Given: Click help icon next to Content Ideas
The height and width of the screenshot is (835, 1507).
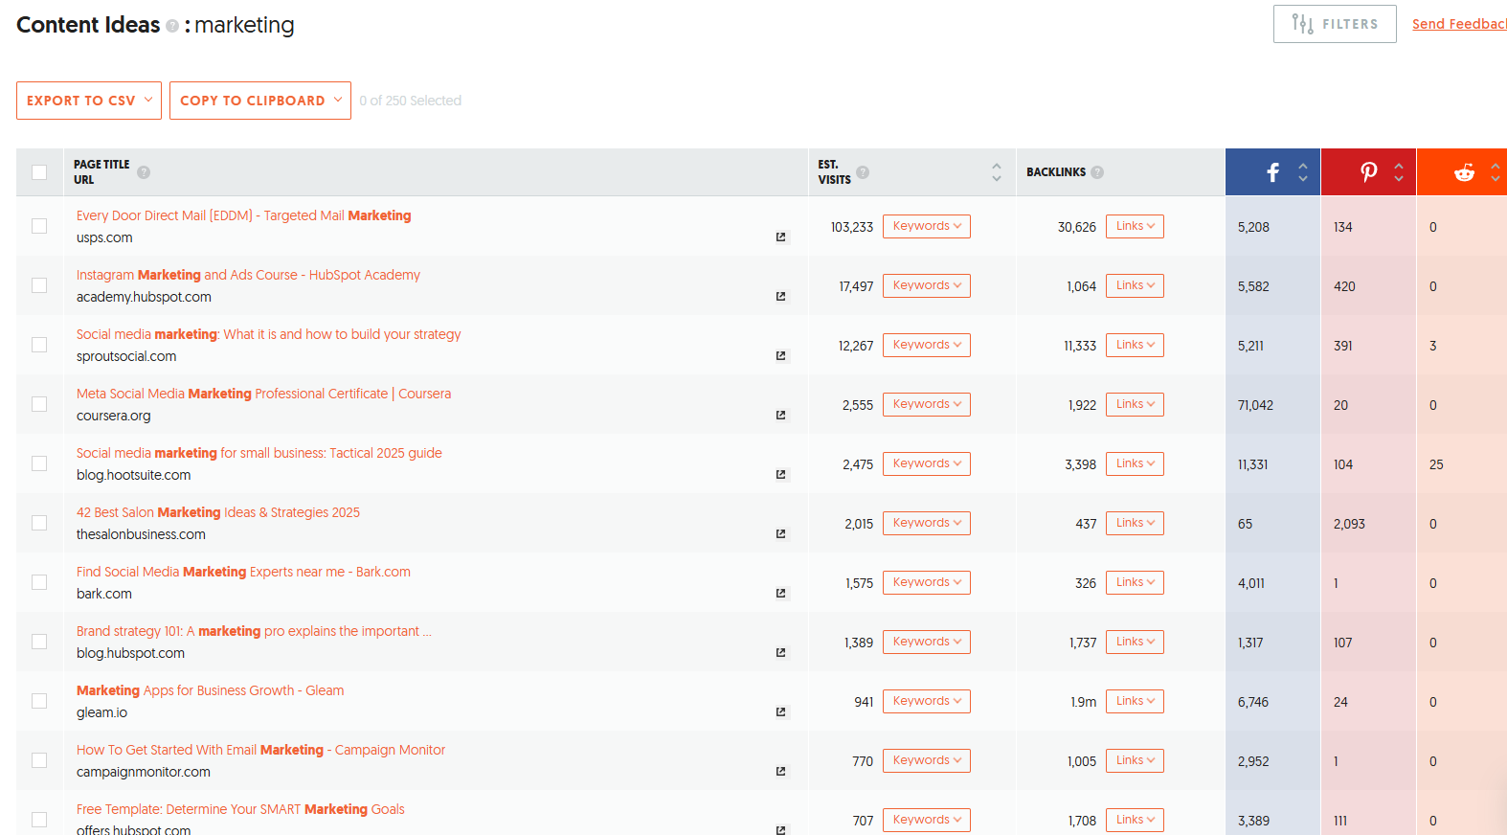Looking at the screenshot, I should 172,26.
